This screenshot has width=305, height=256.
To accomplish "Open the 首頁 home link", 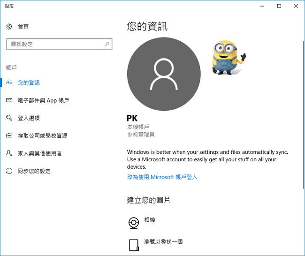I will [23, 27].
